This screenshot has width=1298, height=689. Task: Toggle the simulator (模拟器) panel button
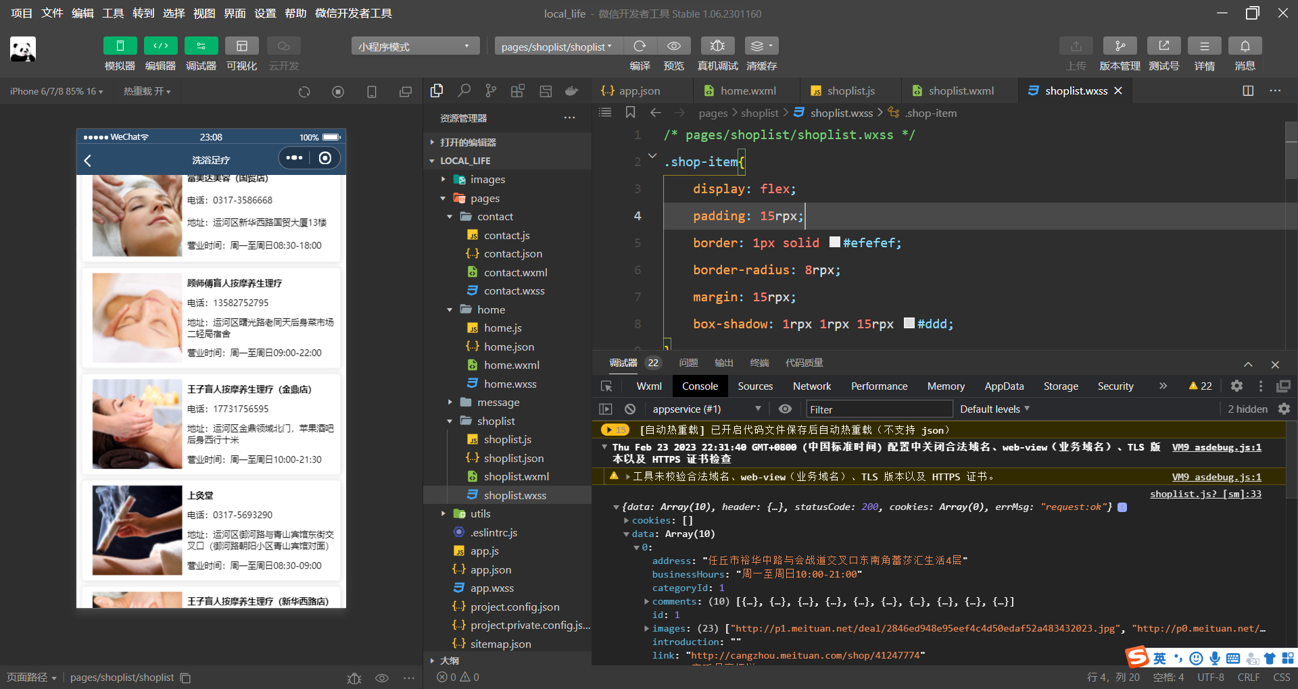tap(120, 46)
